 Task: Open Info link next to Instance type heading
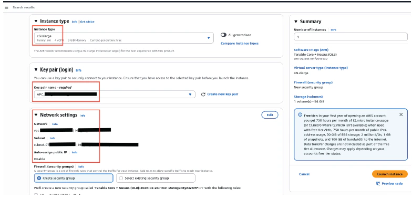click(75, 22)
